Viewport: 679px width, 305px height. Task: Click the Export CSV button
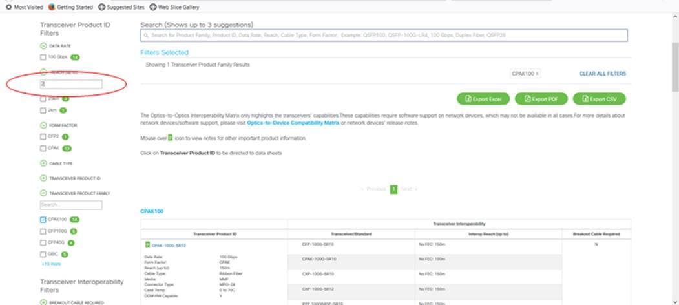(x=600, y=100)
